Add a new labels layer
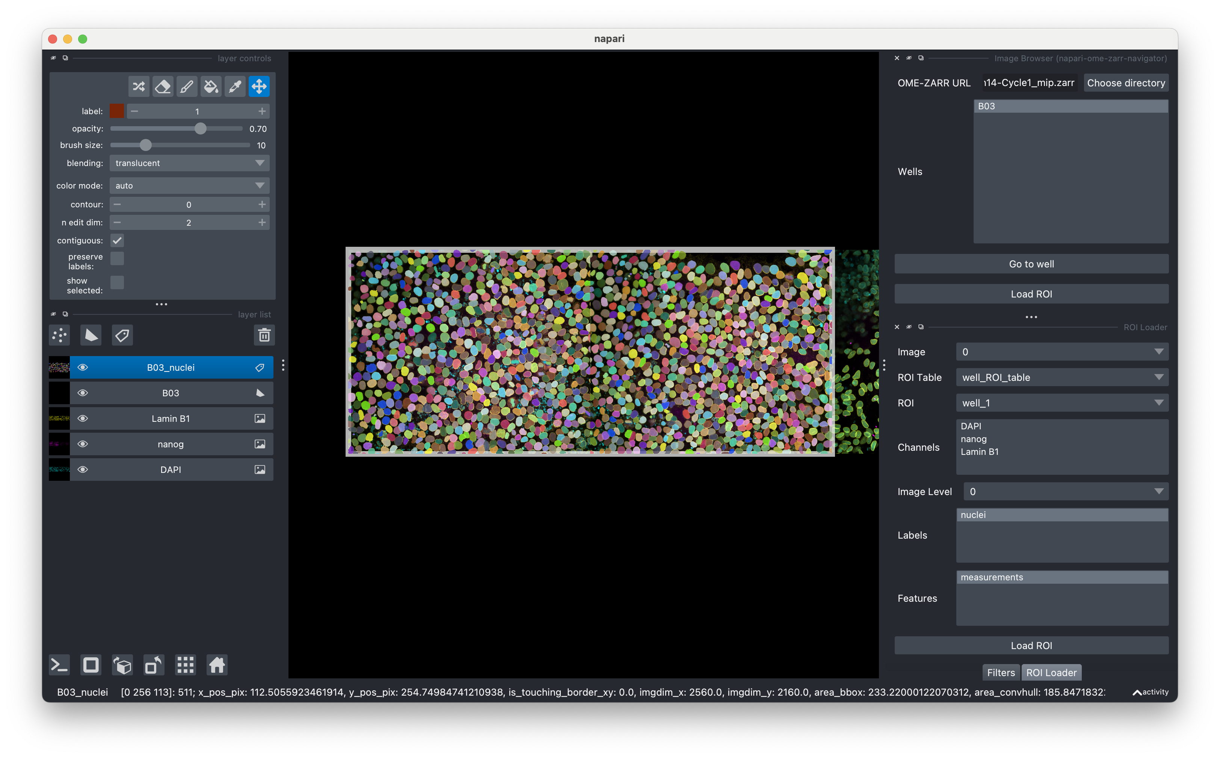The height and width of the screenshot is (758, 1220). 122,335
